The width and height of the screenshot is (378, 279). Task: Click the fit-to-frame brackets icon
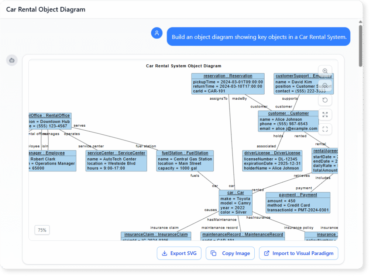[x=325, y=129]
